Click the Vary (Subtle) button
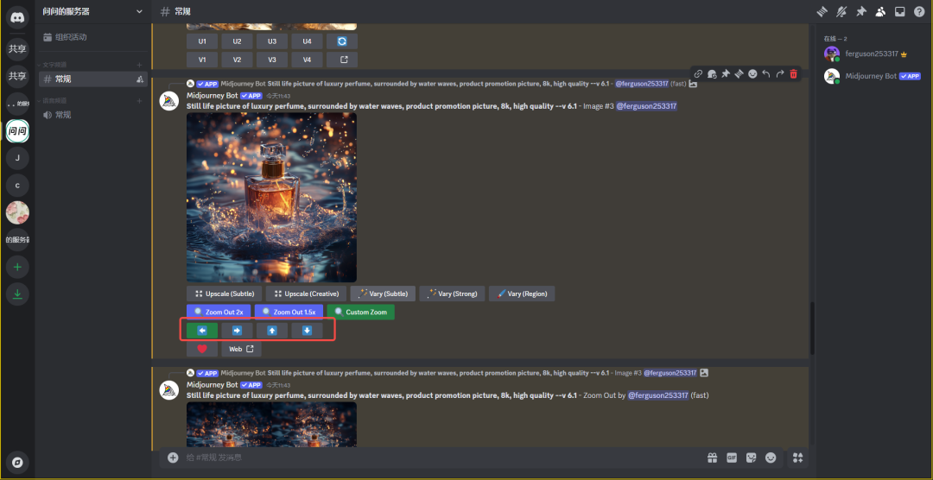 coord(383,294)
